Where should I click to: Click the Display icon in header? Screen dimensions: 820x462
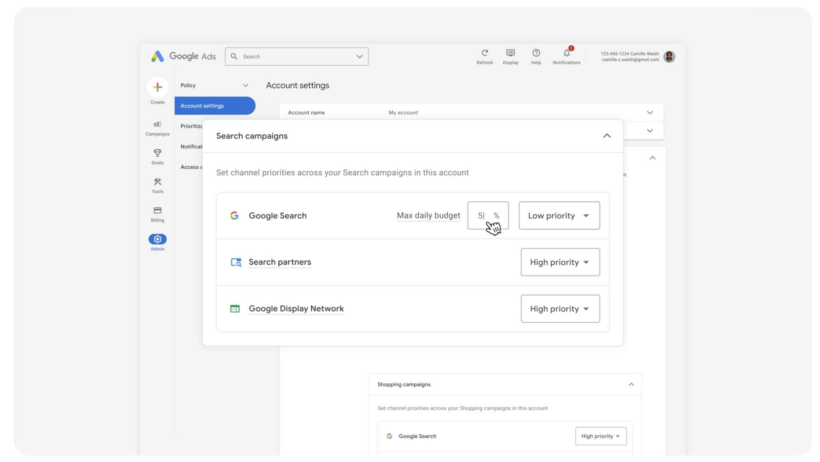[x=510, y=53]
